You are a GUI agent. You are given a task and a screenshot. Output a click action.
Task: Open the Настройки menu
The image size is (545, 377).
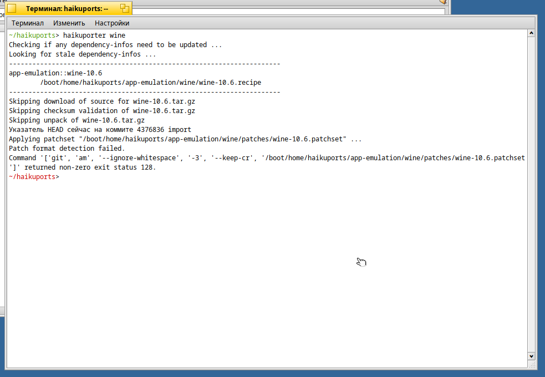click(x=112, y=23)
